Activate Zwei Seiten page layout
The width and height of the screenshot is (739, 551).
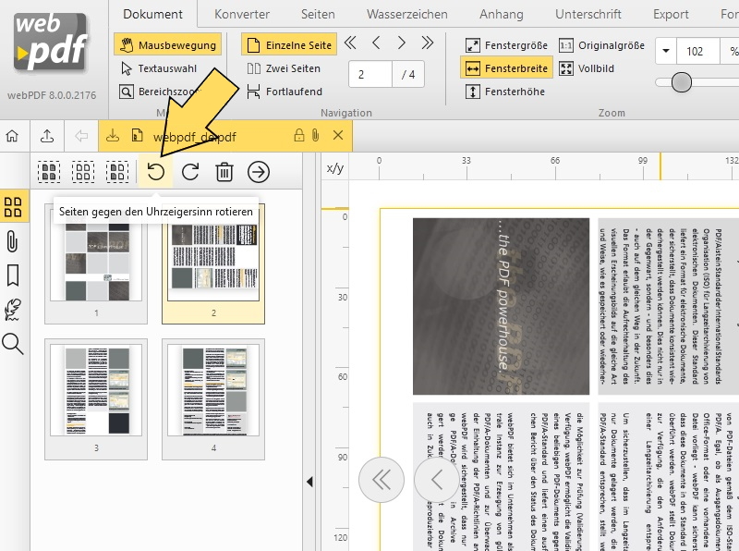coord(286,67)
